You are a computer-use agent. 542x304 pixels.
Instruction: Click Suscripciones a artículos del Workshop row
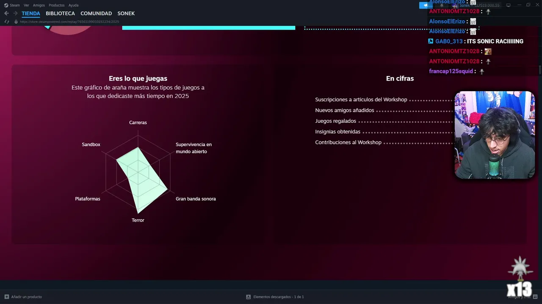pyautogui.click(x=384, y=100)
